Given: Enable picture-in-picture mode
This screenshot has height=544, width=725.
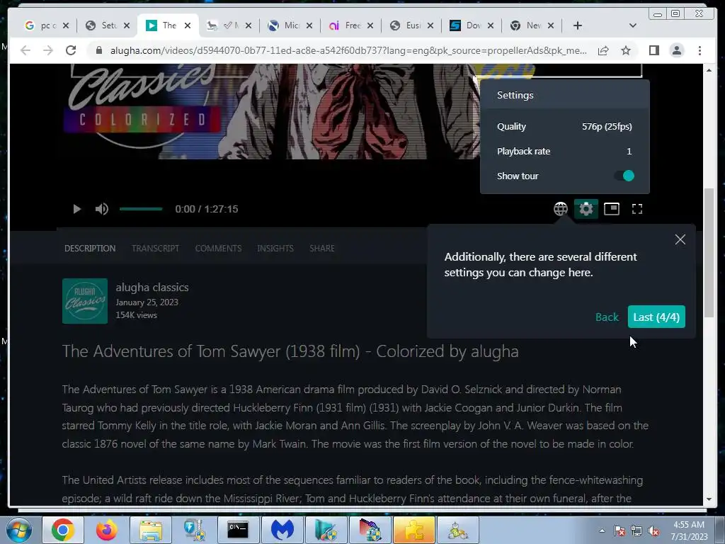Looking at the screenshot, I should [611, 209].
